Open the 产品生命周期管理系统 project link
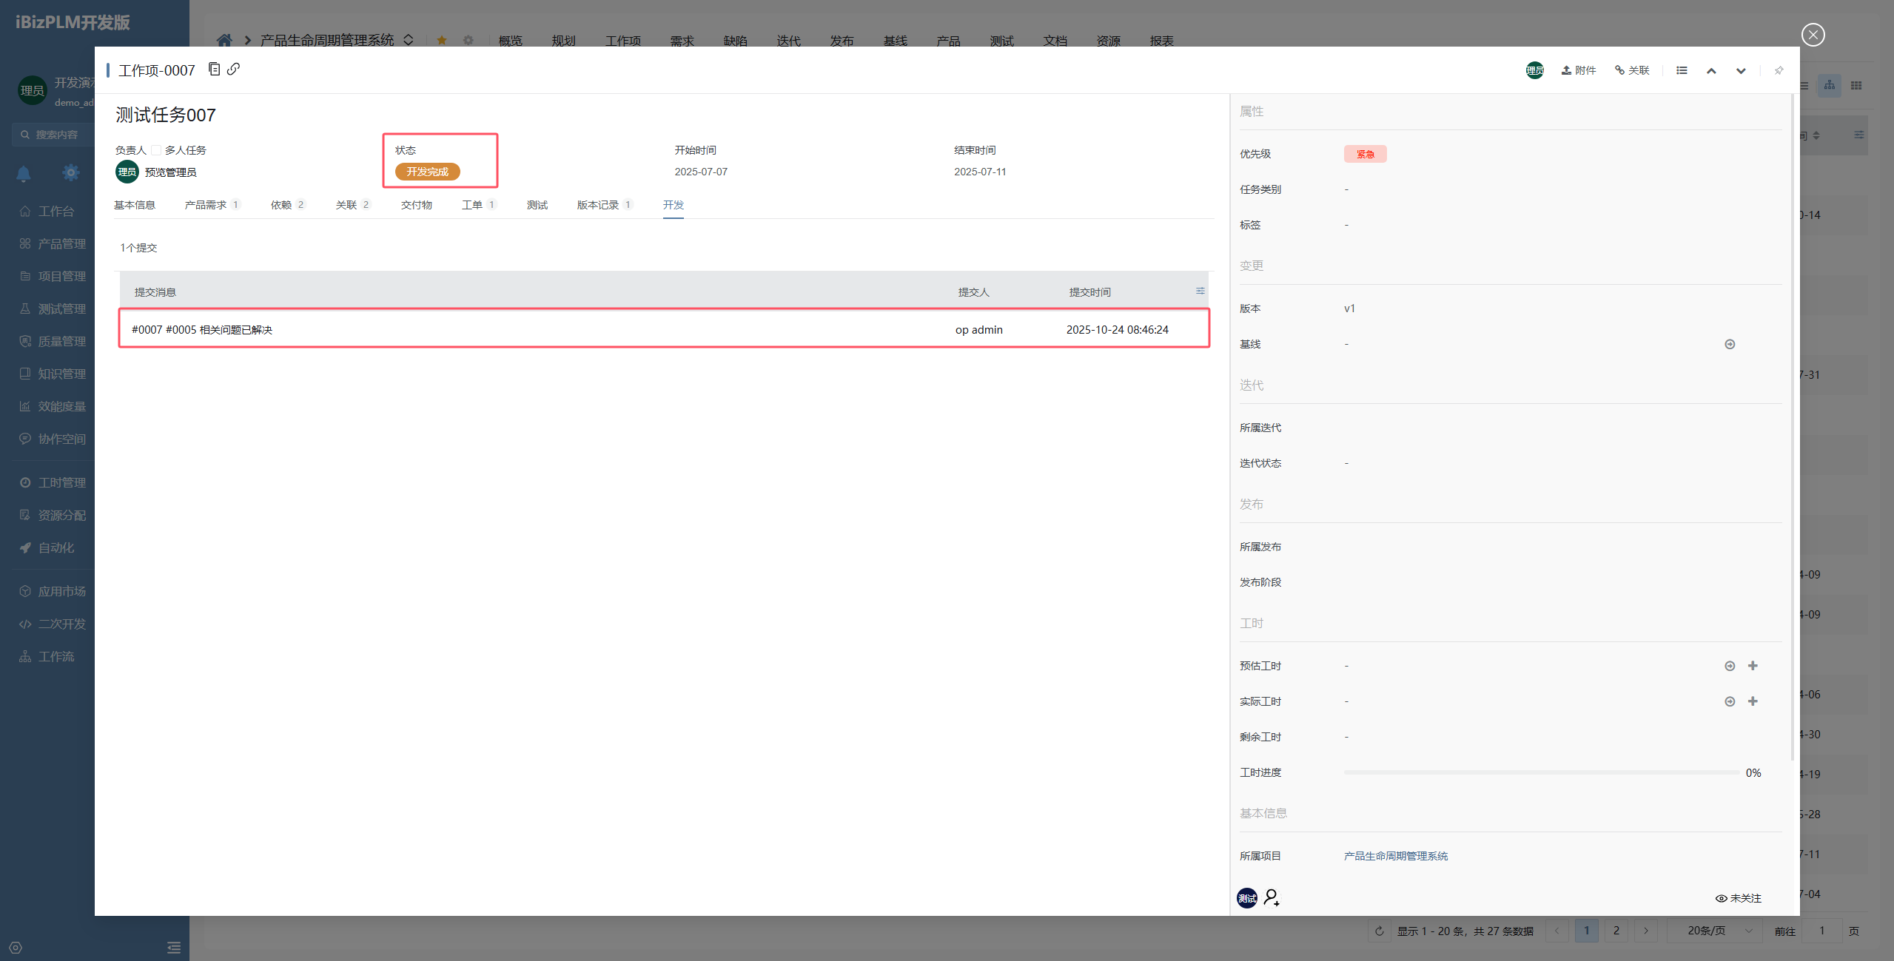This screenshot has width=1894, height=961. pyautogui.click(x=1395, y=856)
